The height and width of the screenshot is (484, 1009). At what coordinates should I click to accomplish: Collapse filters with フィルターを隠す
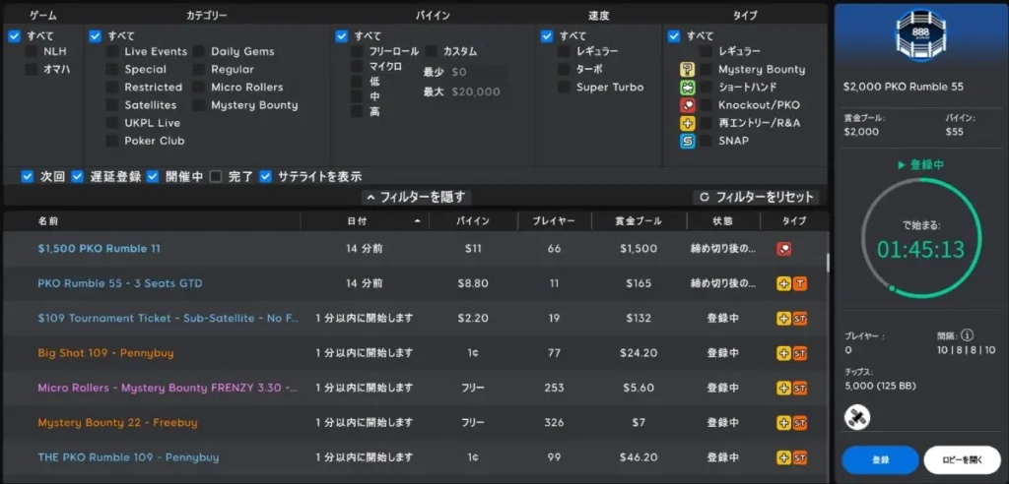coord(416,198)
